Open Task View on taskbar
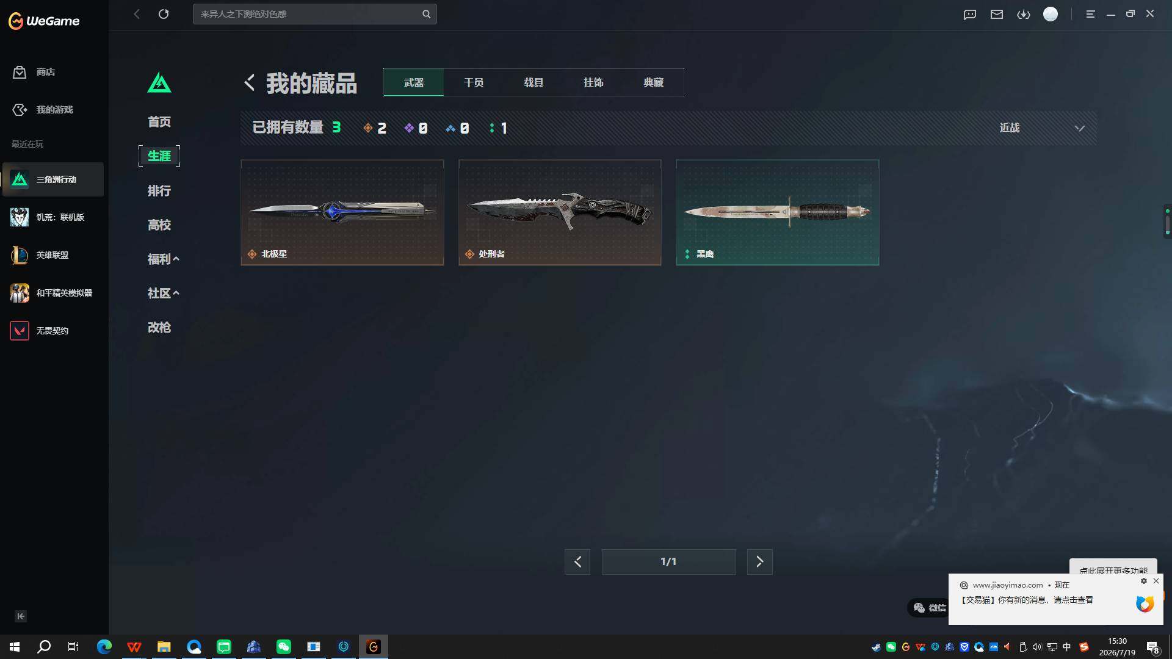Viewport: 1172px width, 659px height. tap(73, 647)
